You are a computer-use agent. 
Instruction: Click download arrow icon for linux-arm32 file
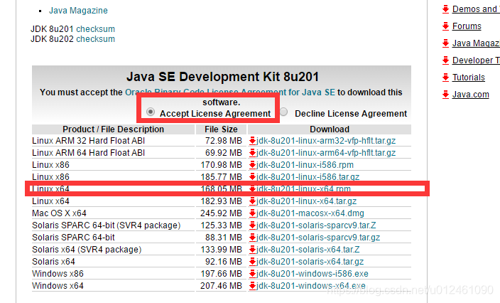point(252,141)
